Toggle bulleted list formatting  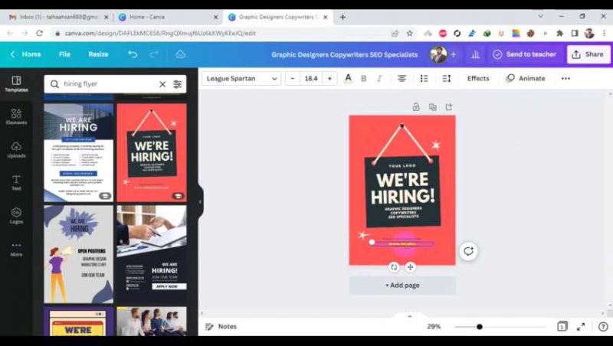(x=425, y=78)
